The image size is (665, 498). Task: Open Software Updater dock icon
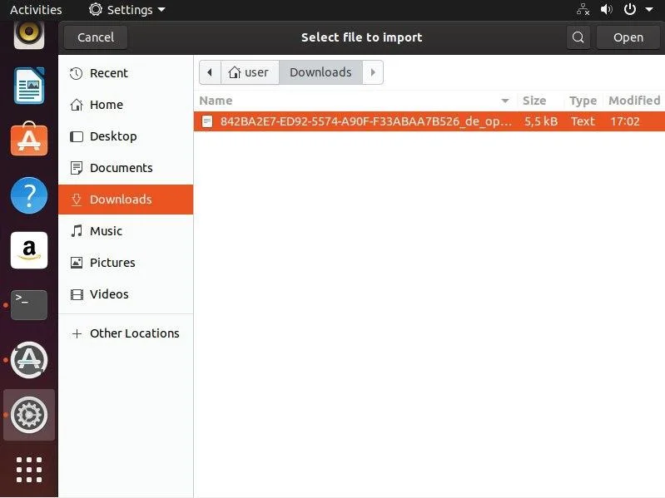coord(29,360)
